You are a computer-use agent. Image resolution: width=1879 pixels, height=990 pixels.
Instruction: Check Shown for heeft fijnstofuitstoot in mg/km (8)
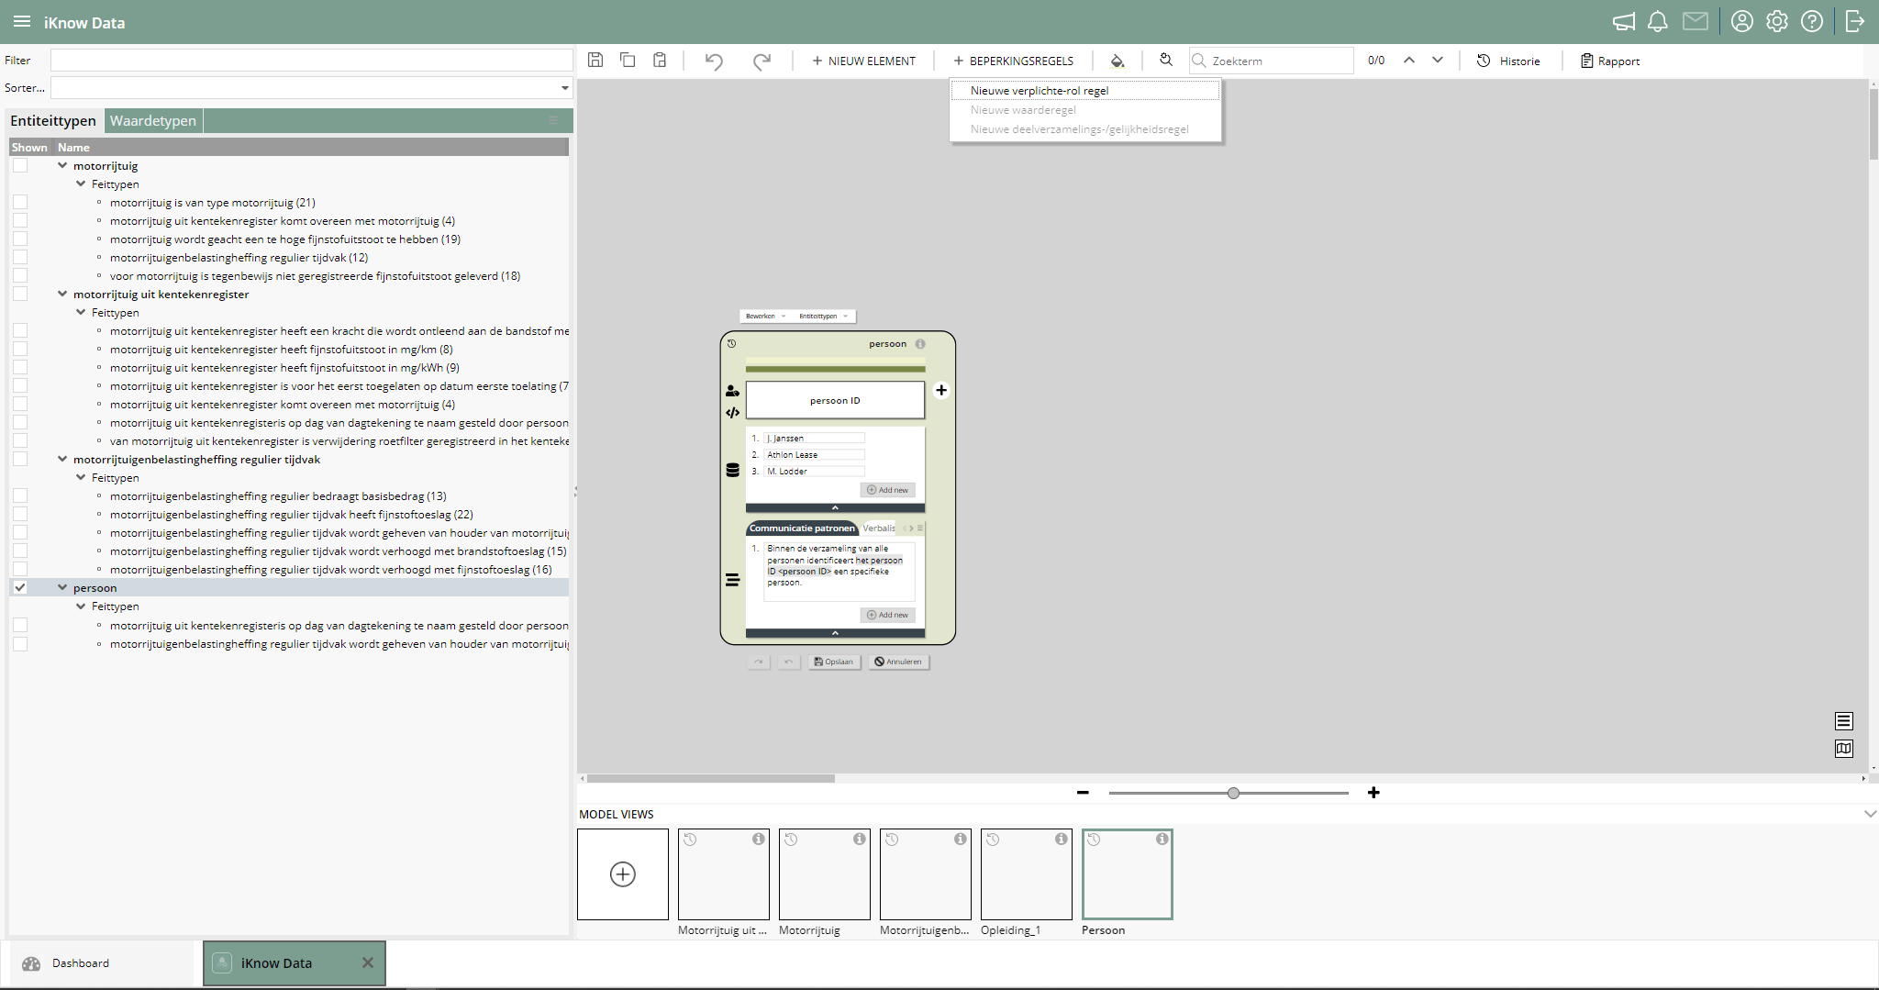[x=20, y=349]
